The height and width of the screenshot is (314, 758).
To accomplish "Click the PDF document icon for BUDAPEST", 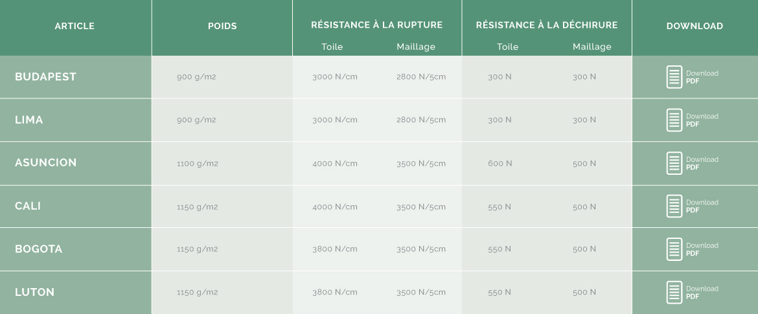I will (x=674, y=77).
